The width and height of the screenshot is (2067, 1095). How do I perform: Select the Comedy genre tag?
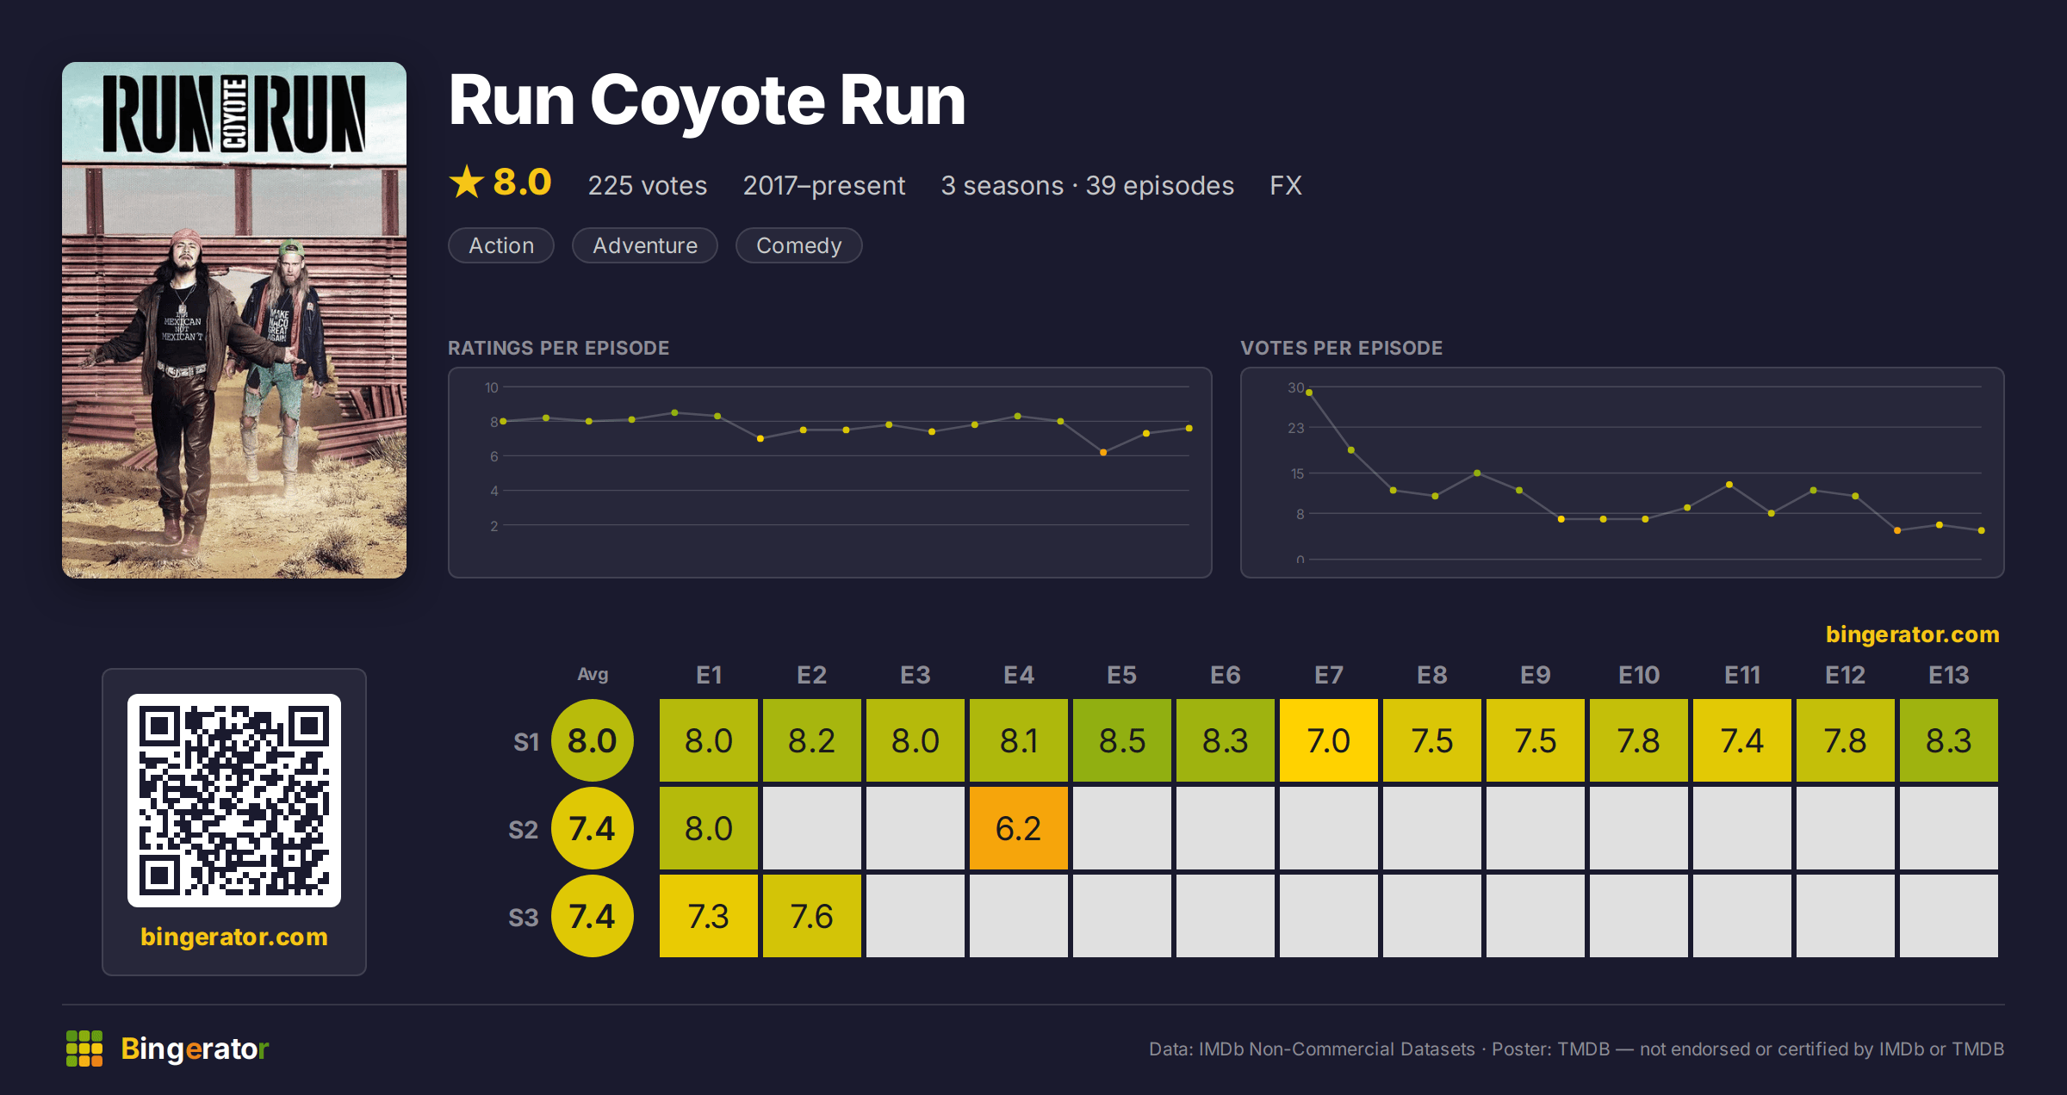click(x=798, y=245)
